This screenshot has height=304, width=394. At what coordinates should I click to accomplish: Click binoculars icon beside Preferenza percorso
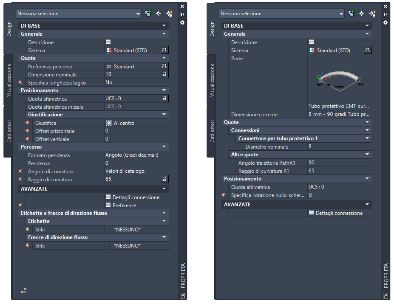point(164,66)
